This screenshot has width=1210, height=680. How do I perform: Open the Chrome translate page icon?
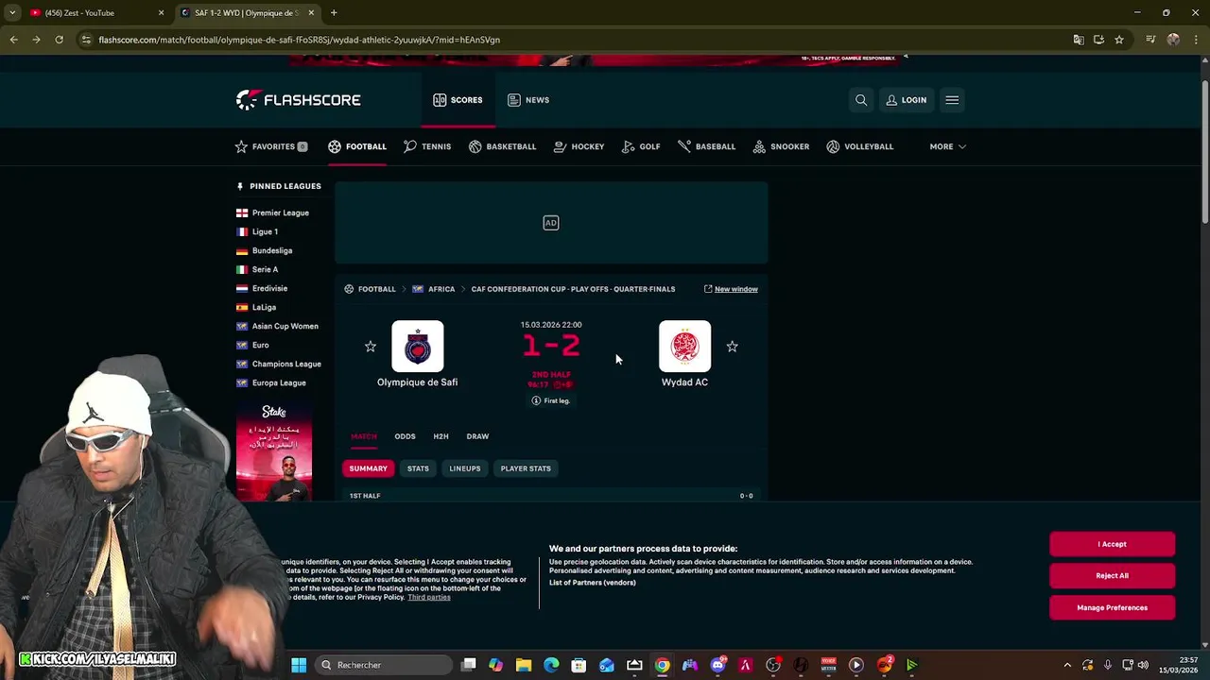click(1079, 40)
